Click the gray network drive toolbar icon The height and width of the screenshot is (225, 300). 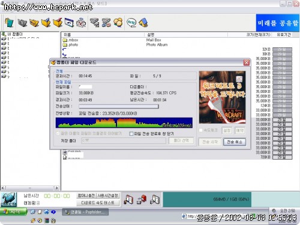[x=94, y=23]
